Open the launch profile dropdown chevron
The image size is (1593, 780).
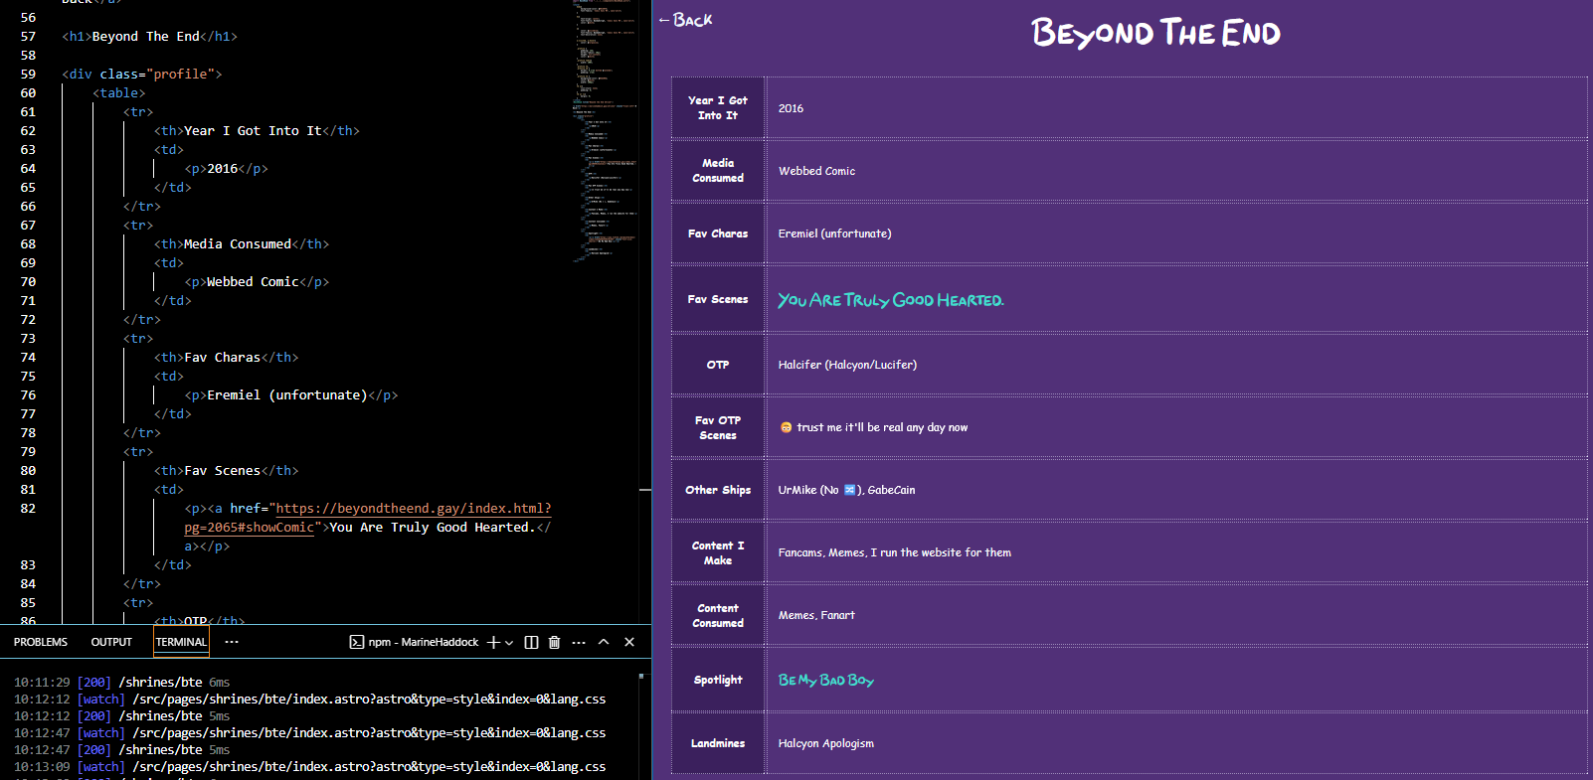pyautogui.click(x=509, y=643)
